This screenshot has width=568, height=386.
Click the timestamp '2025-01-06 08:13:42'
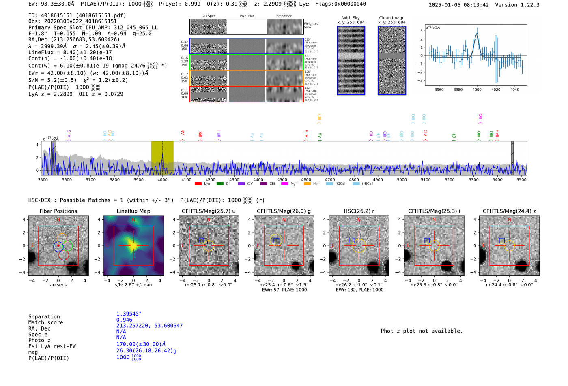tap(459, 5)
